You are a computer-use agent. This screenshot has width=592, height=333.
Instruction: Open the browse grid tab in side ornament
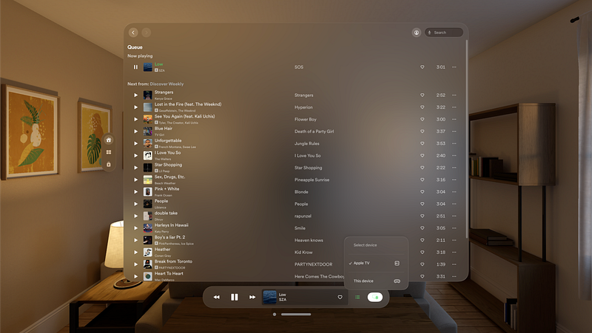(109, 152)
